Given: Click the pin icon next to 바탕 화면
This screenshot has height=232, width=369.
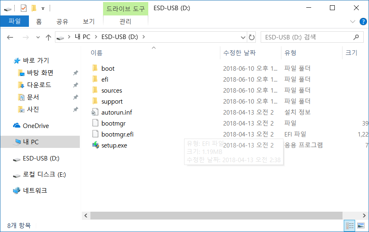Looking at the screenshot, I should [x=75, y=73].
